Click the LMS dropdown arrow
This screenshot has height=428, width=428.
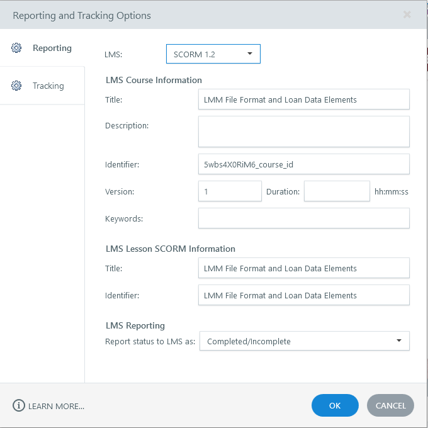250,54
